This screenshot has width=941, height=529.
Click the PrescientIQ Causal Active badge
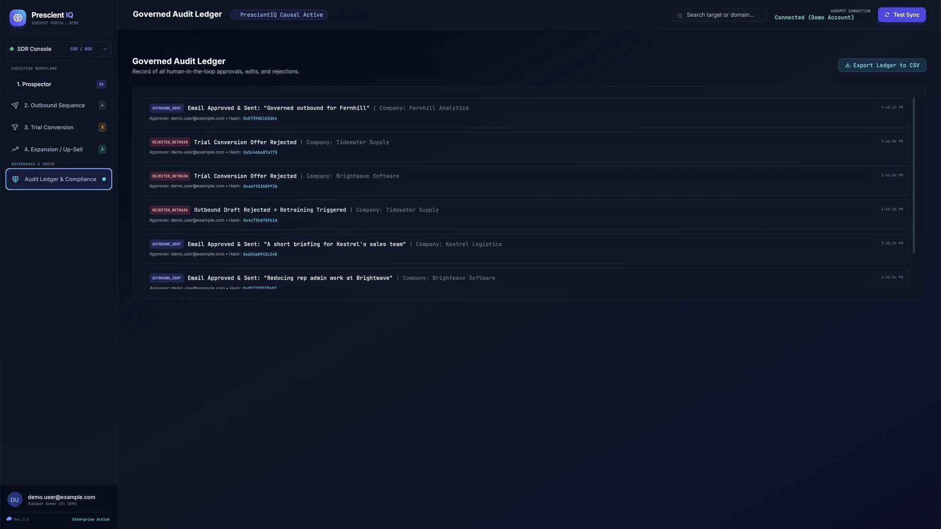coord(279,15)
